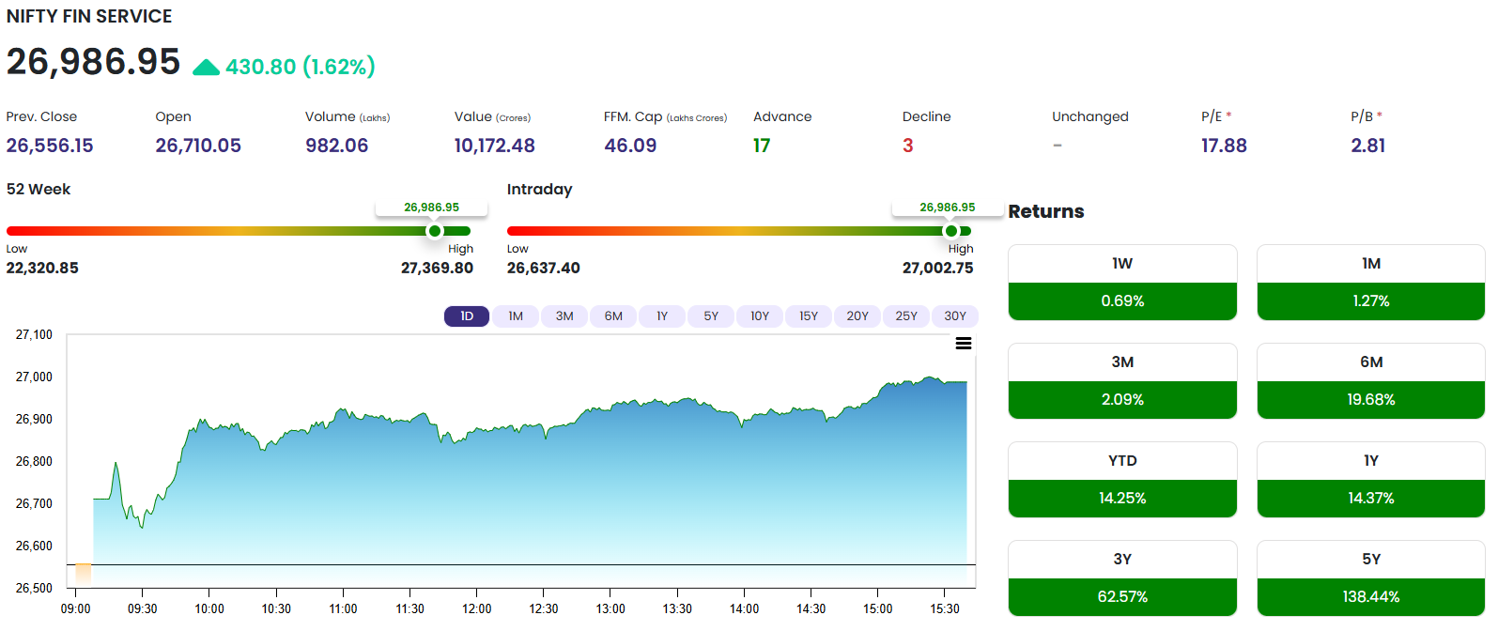Click the Volume (Lakhs) label
Image resolution: width=1498 pixels, height=631 pixels.
click(347, 116)
